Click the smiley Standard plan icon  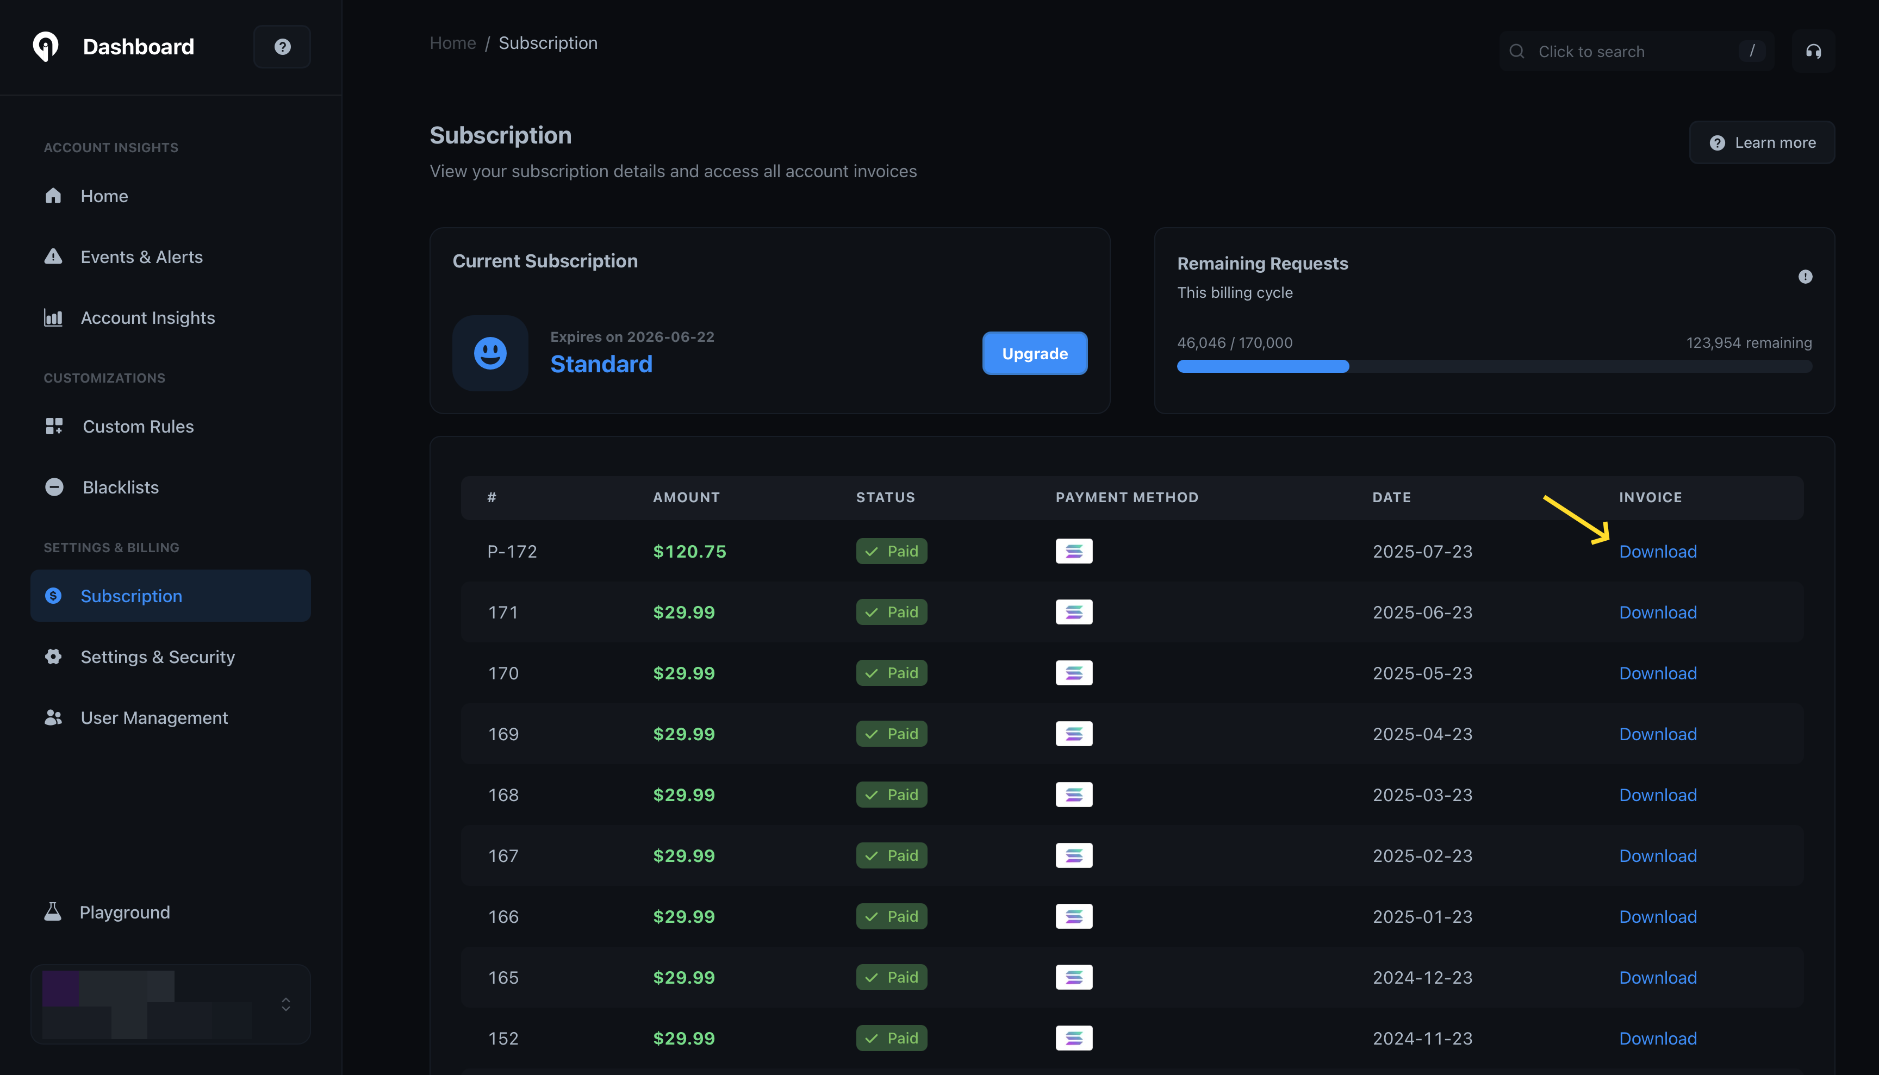pos(490,353)
